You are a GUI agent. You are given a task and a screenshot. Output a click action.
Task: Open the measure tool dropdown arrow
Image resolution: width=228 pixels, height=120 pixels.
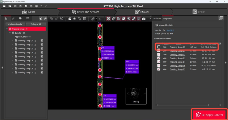click(96, 19)
